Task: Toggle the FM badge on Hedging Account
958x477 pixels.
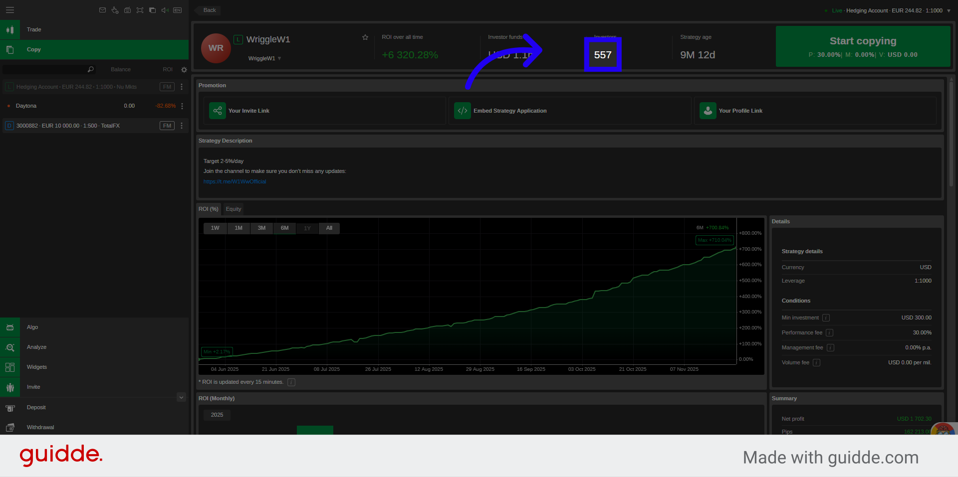Action: coord(167,86)
